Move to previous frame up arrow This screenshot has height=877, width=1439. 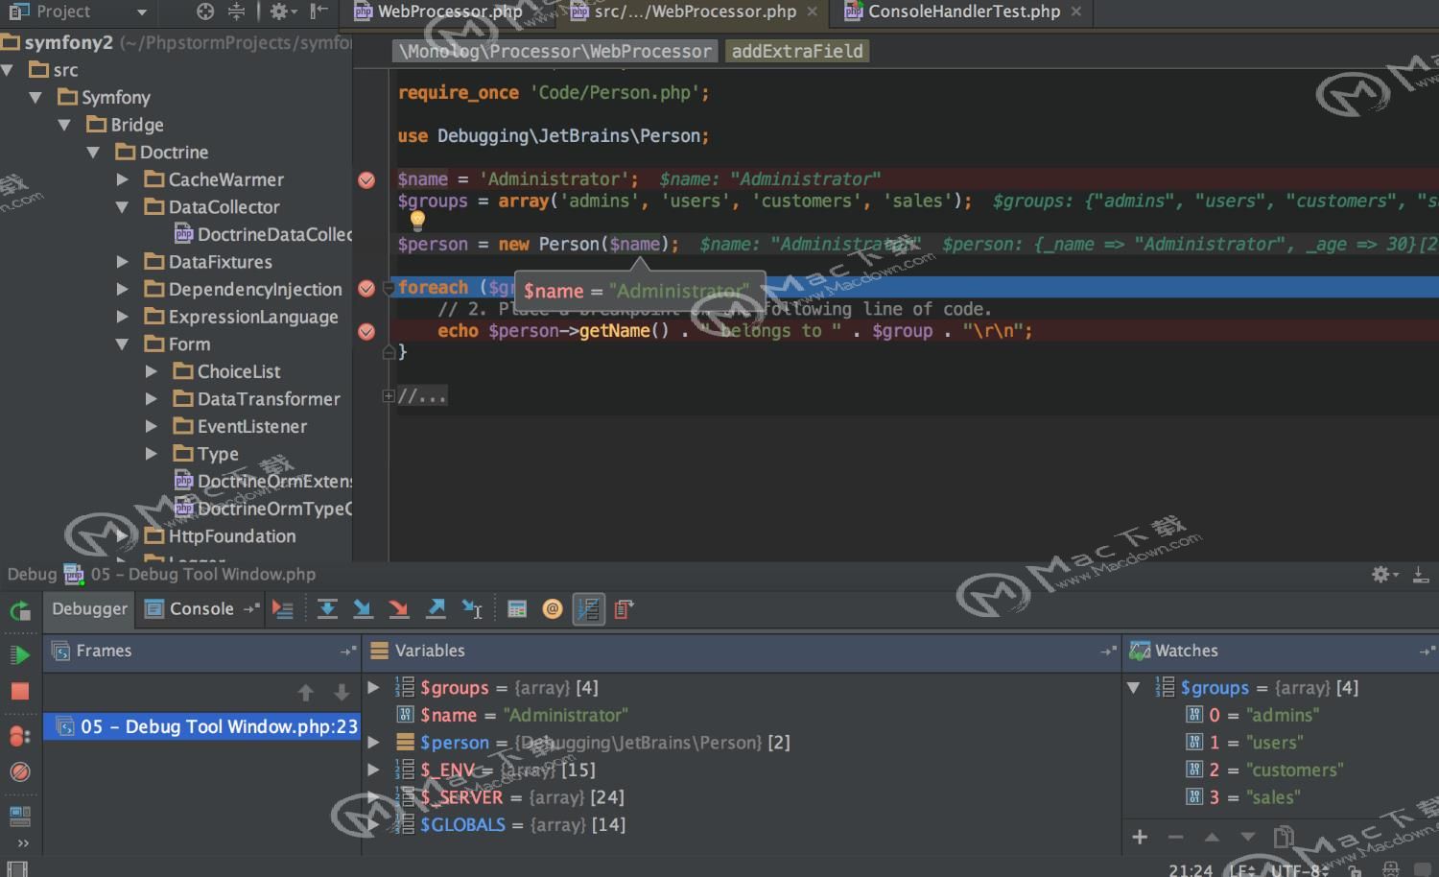tap(306, 692)
